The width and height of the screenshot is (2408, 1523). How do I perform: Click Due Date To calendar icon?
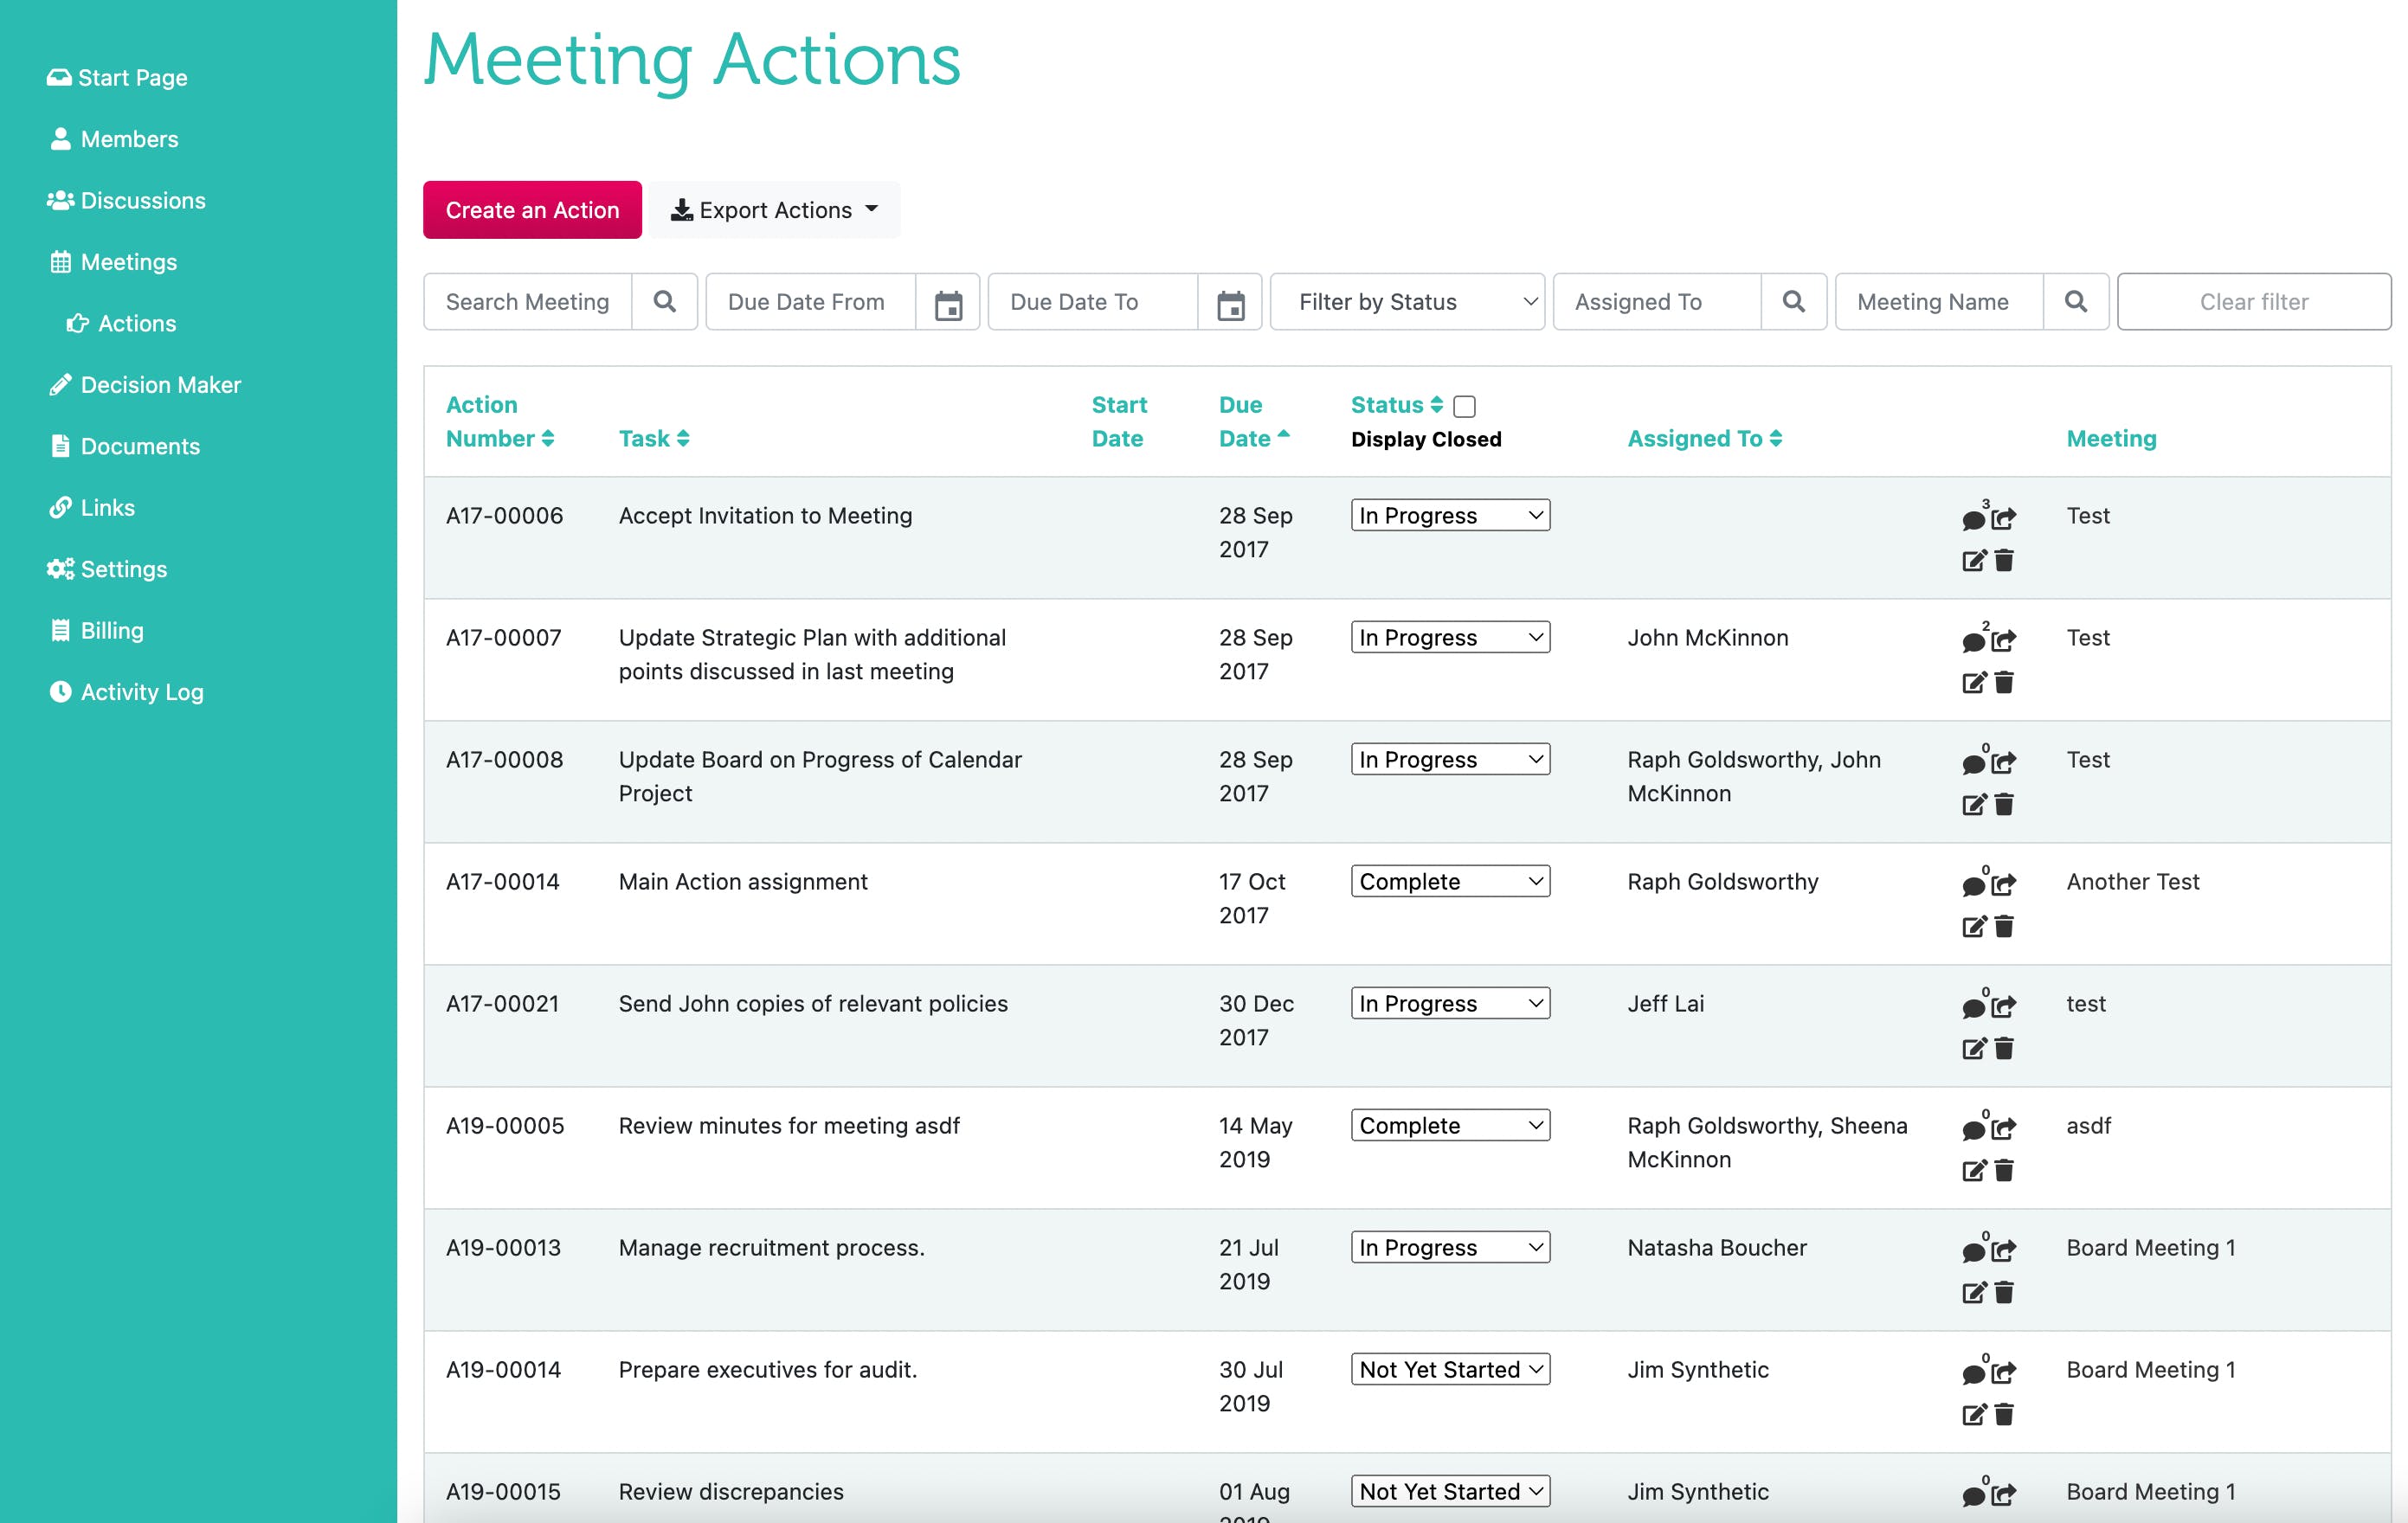[x=1230, y=303]
